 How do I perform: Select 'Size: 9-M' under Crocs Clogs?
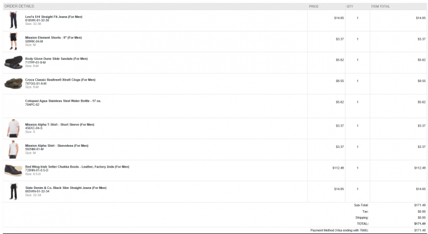[x=32, y=87]
